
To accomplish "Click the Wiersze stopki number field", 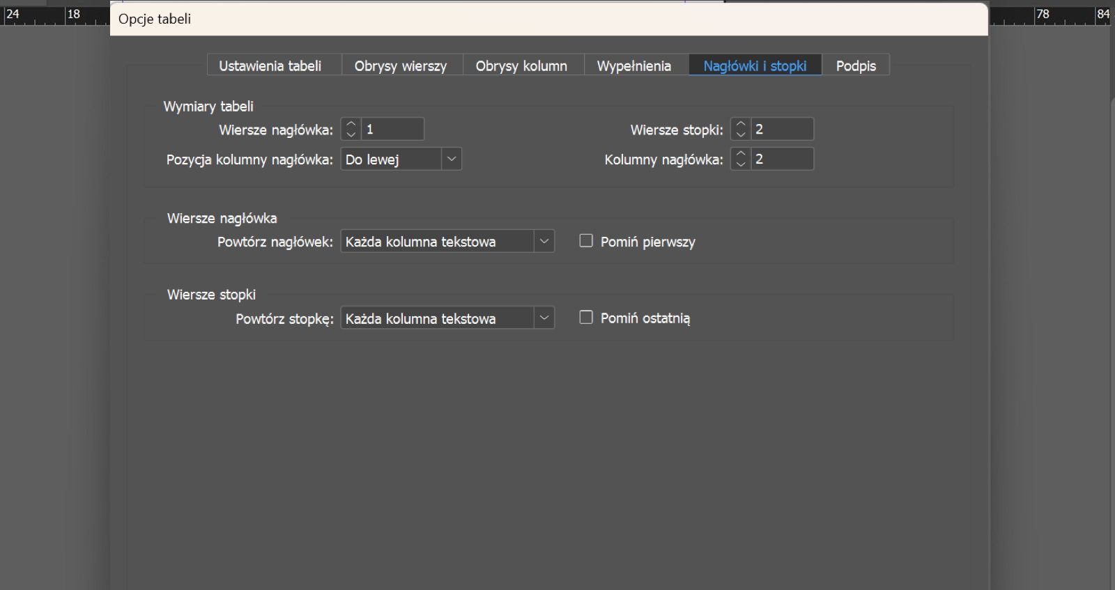I will tap(782, 129).
